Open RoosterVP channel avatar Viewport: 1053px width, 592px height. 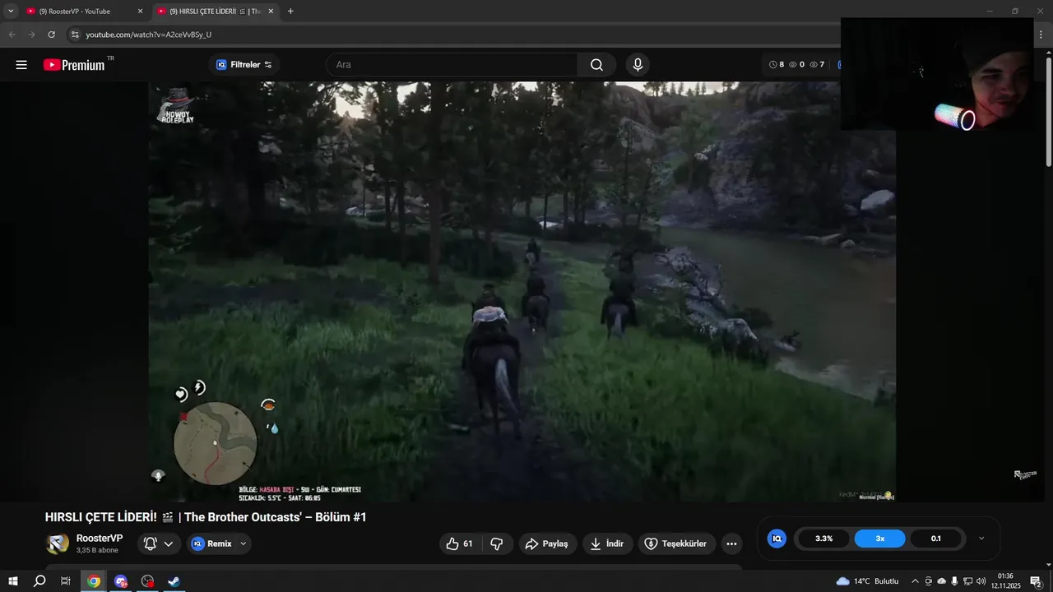coord(58,543)
